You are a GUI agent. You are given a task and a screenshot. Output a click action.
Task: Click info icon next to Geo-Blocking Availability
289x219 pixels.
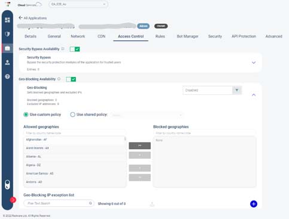pos(59,79)
